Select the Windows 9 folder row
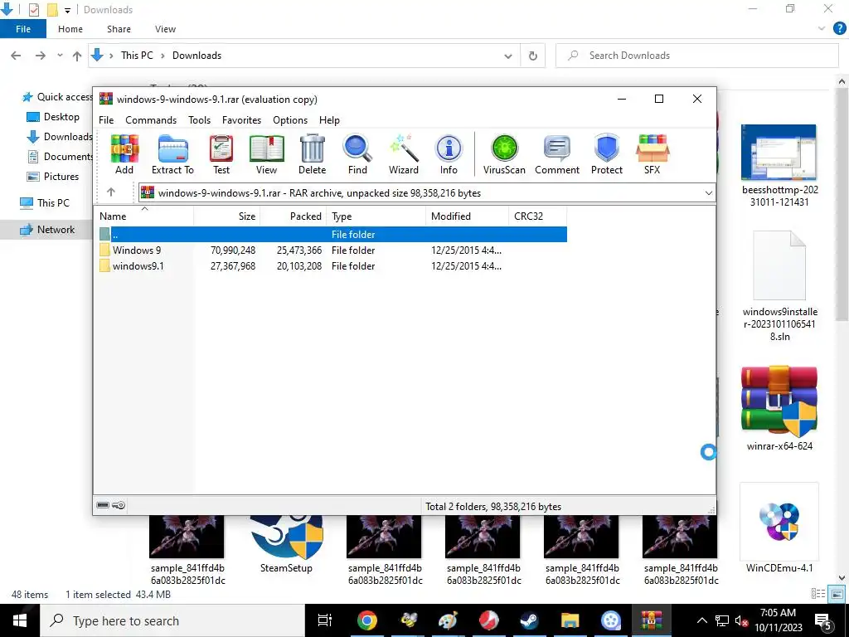This screenshot has width=849, height=637. click(332, 250)
